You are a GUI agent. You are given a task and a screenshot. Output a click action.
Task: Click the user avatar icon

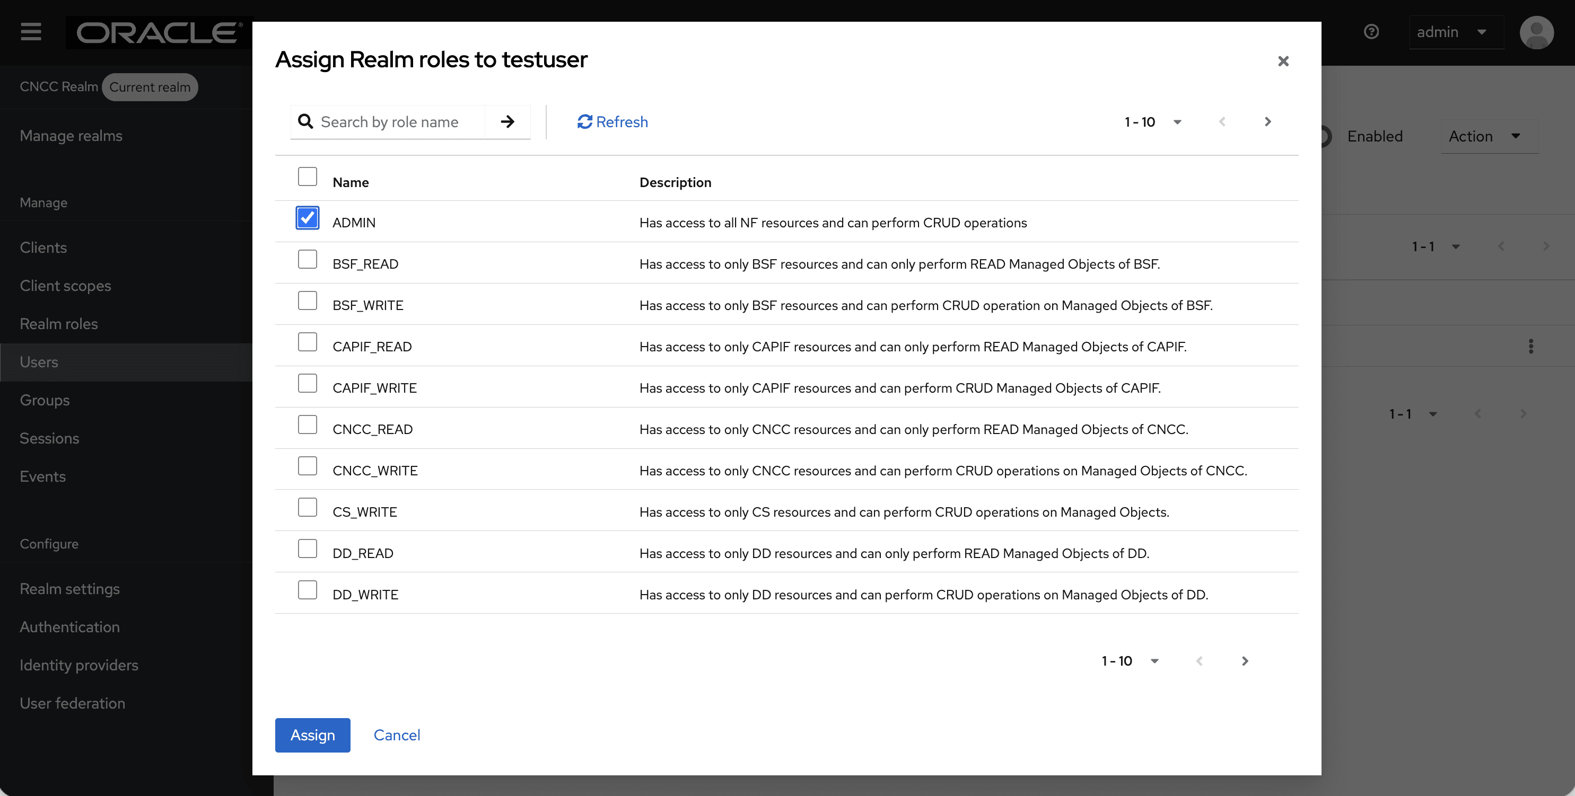click(x=1536, y=32)
